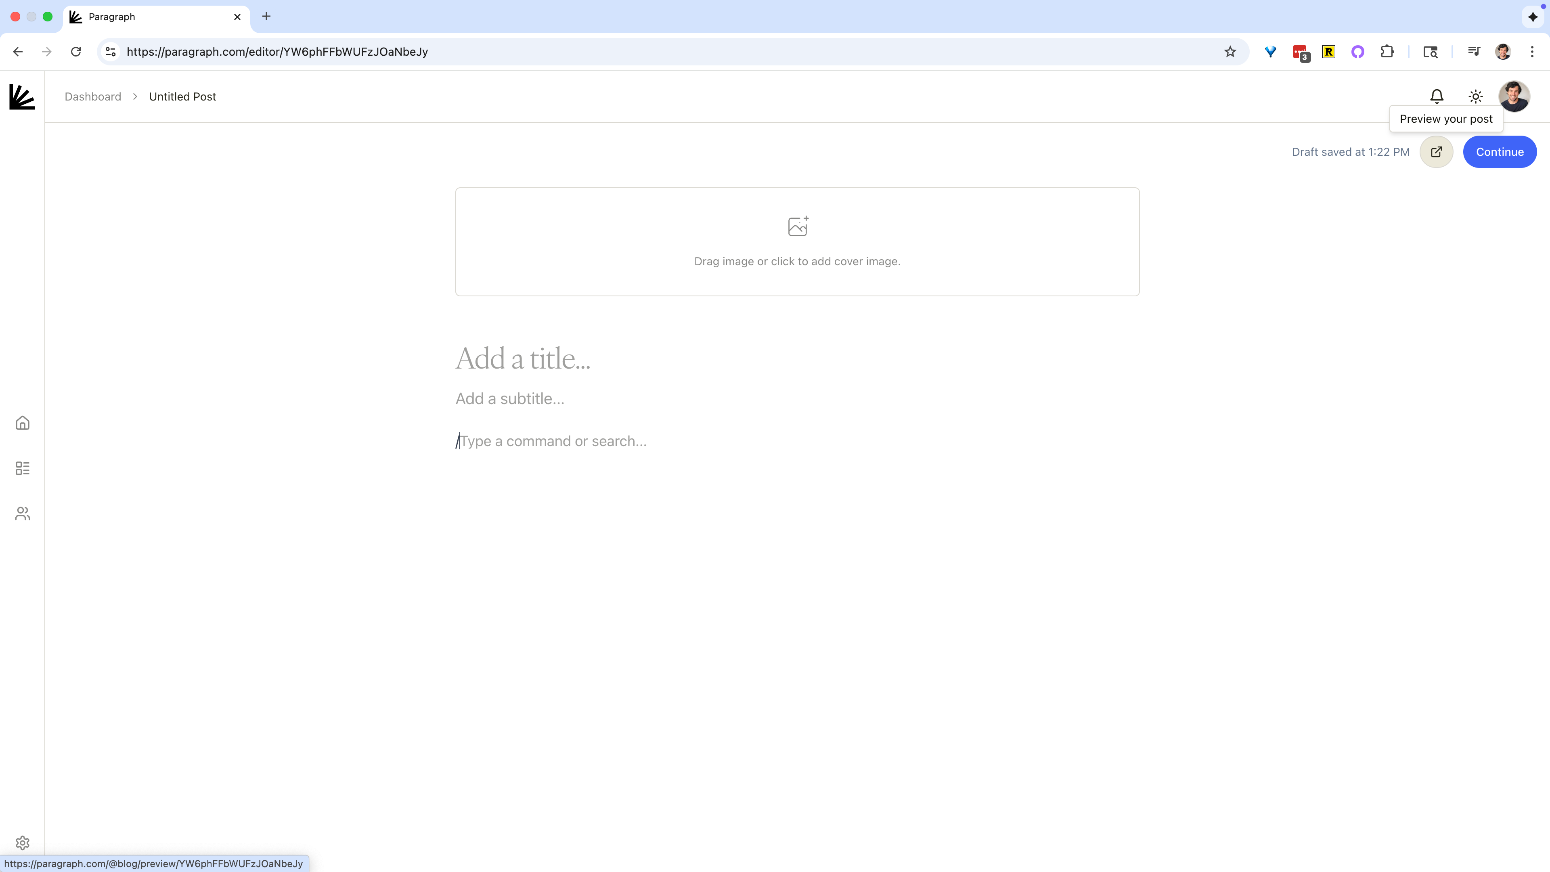Toggle the light/dark theme sun icon
This screenshot has width=1550, height=872.
pos(1475,96)
